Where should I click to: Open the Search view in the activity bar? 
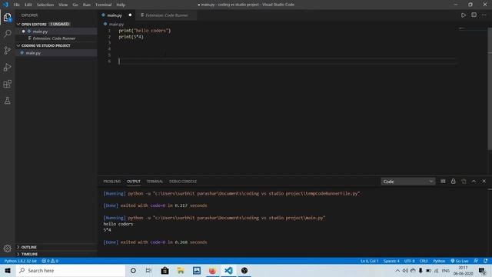click(7, 34)
